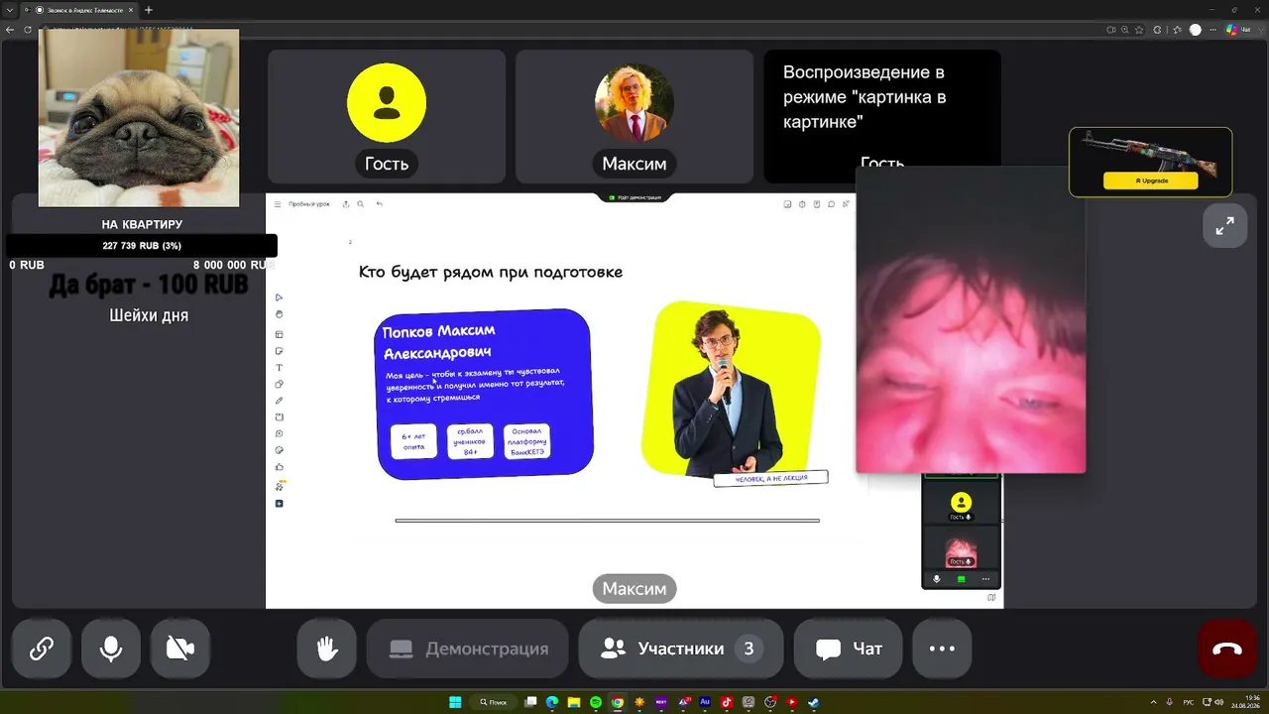Click the picture-in-picture Гость tile

click(882, 117)
